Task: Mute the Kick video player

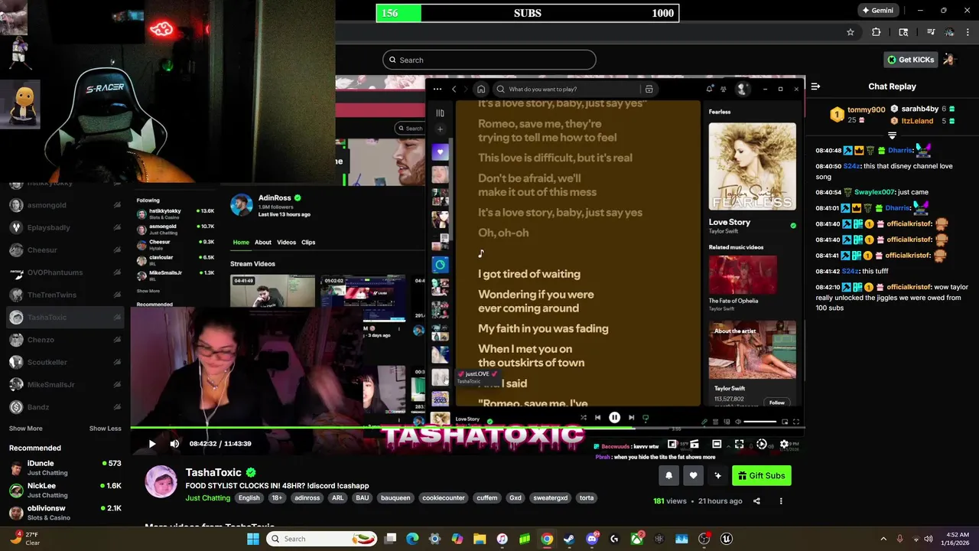Action: (174, 444)
